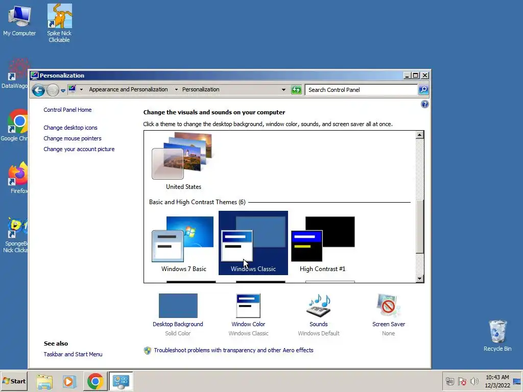523x392 pixels.
Task: Select the Recycle Bin desktop icon
Action: click(x=497, y=336)
